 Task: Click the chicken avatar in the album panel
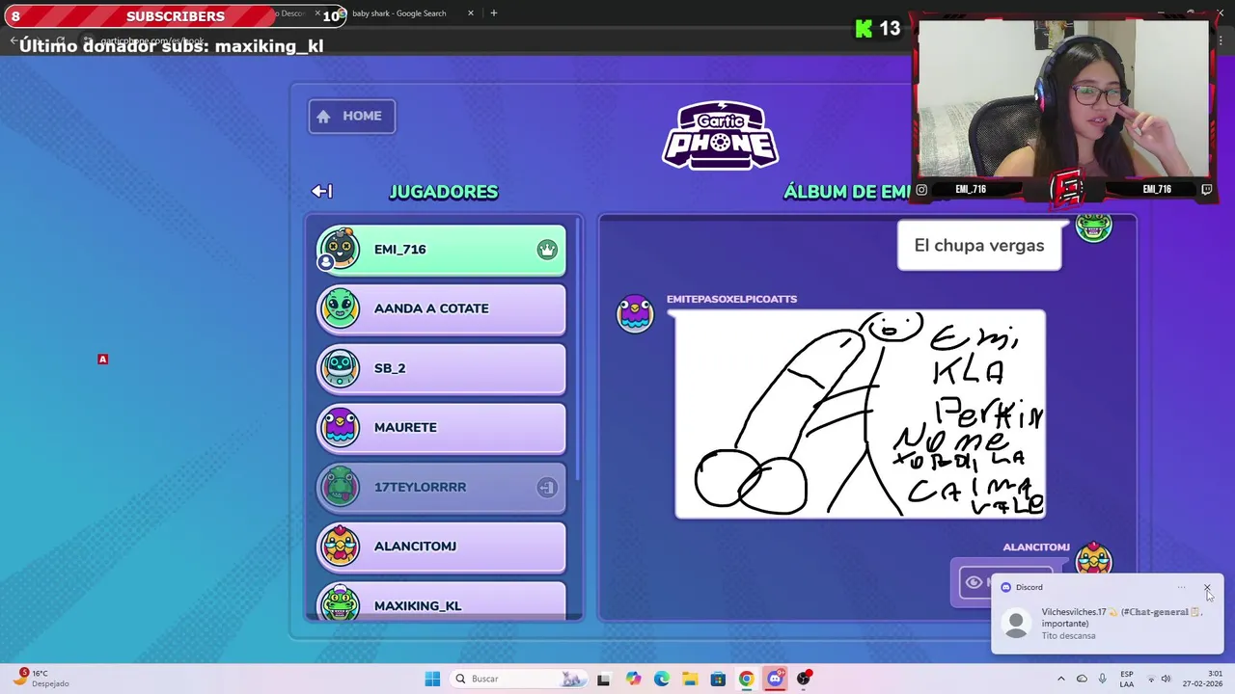[1094, 559]
